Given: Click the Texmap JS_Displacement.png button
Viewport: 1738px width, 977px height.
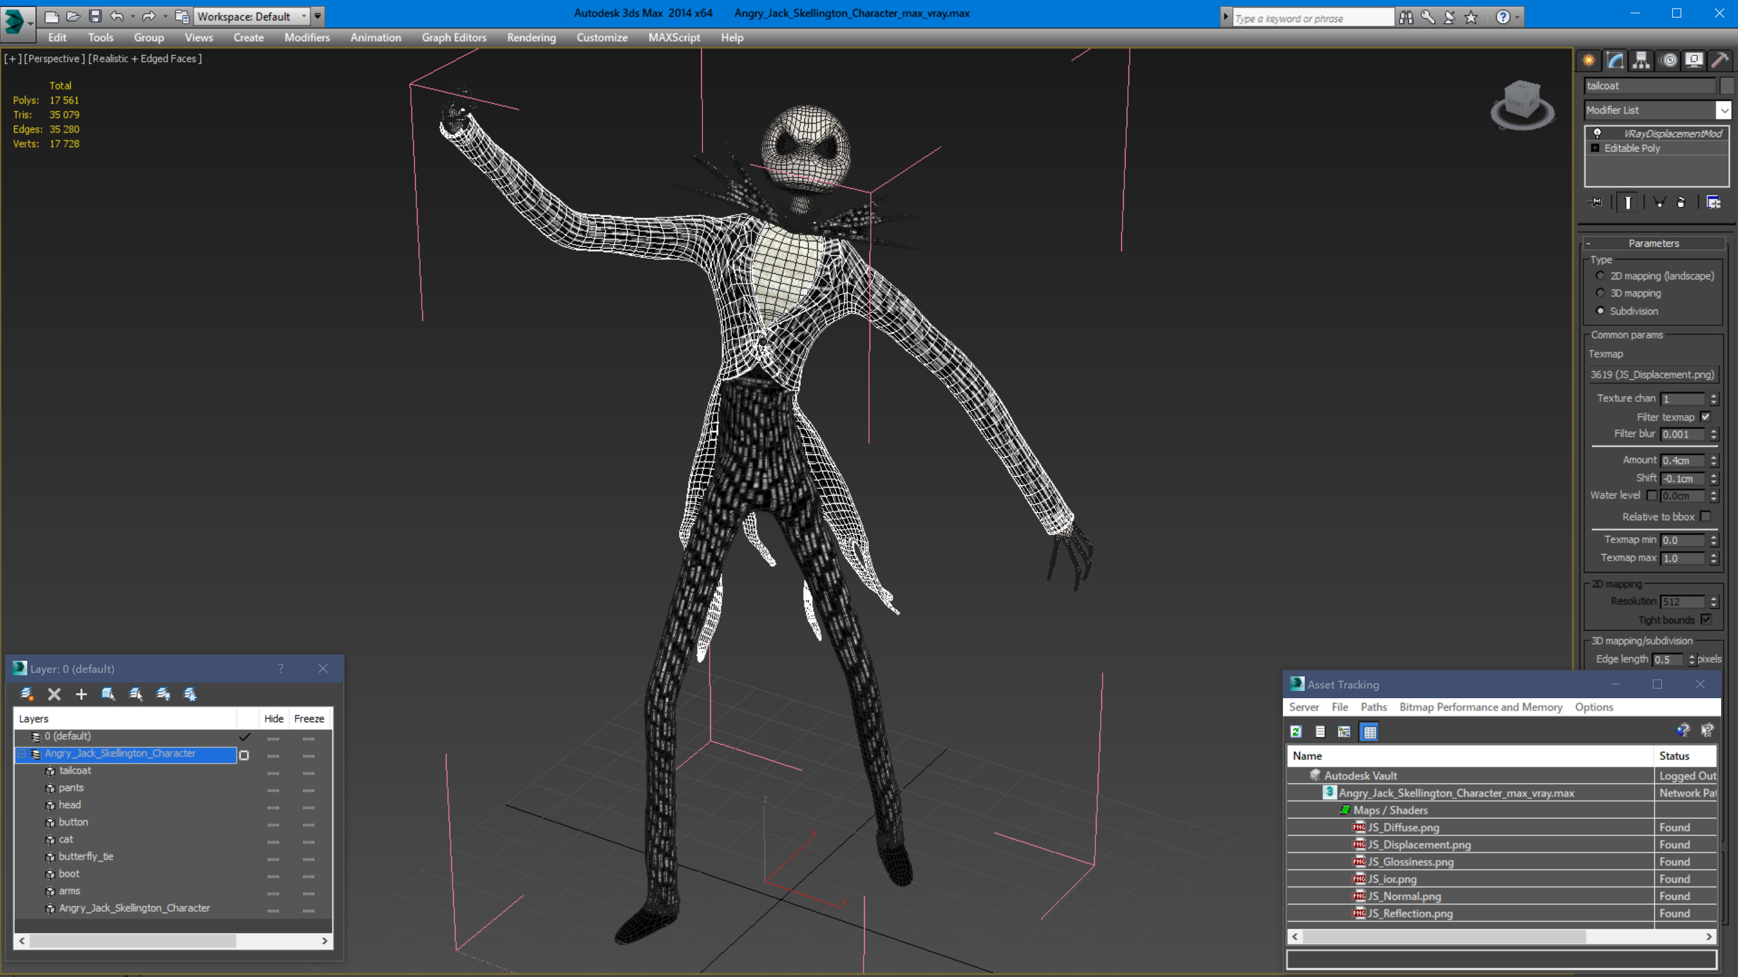Looking at the screenshot, I should (1652, 375).
